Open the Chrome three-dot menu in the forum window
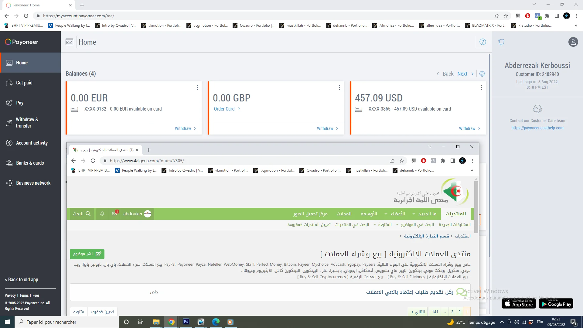 pos(472,161)
